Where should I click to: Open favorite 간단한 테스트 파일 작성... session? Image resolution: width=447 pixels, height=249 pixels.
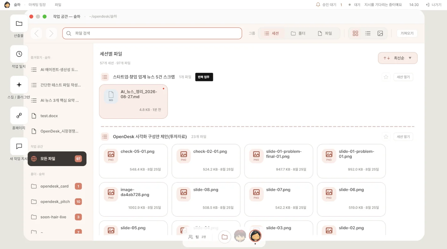click(57, 85)
